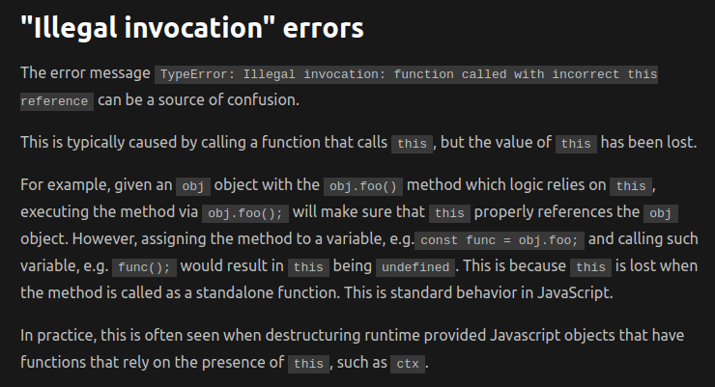Viewport: 715px width, 387px height.
Task: Click the "obj.foo();" code with semicolon
Action: click(245, 213)
